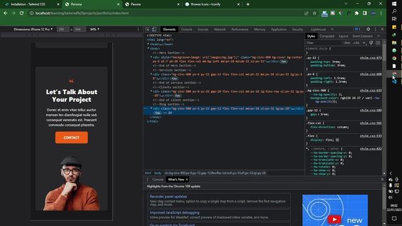
Task: Toggle the rendering emulations paintbrush icon
Action: 371,43
